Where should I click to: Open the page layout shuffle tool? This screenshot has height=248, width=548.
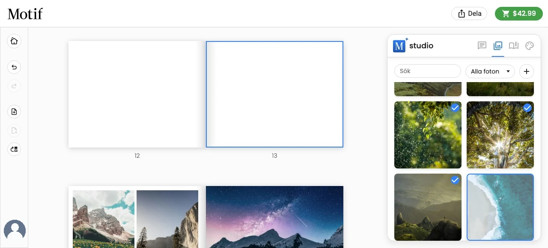pyautogui.click(x=14, y=149)
